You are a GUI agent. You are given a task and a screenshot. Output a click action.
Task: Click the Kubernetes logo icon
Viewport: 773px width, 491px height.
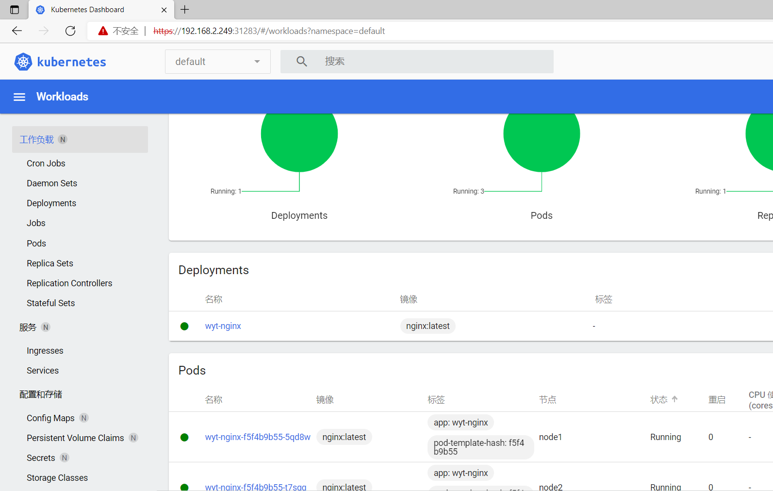click(x=23, y=62)
